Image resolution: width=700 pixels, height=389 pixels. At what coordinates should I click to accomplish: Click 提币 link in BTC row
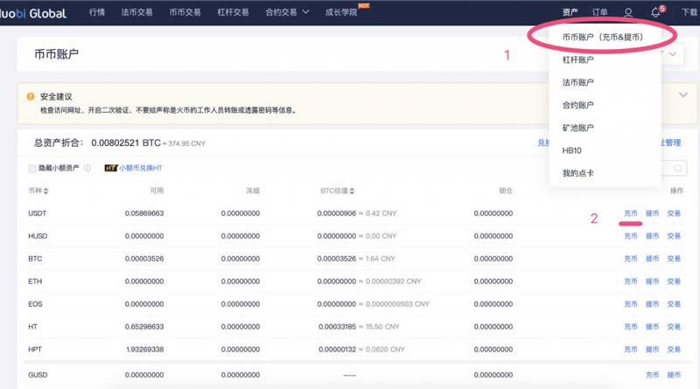tap(652, 259)
